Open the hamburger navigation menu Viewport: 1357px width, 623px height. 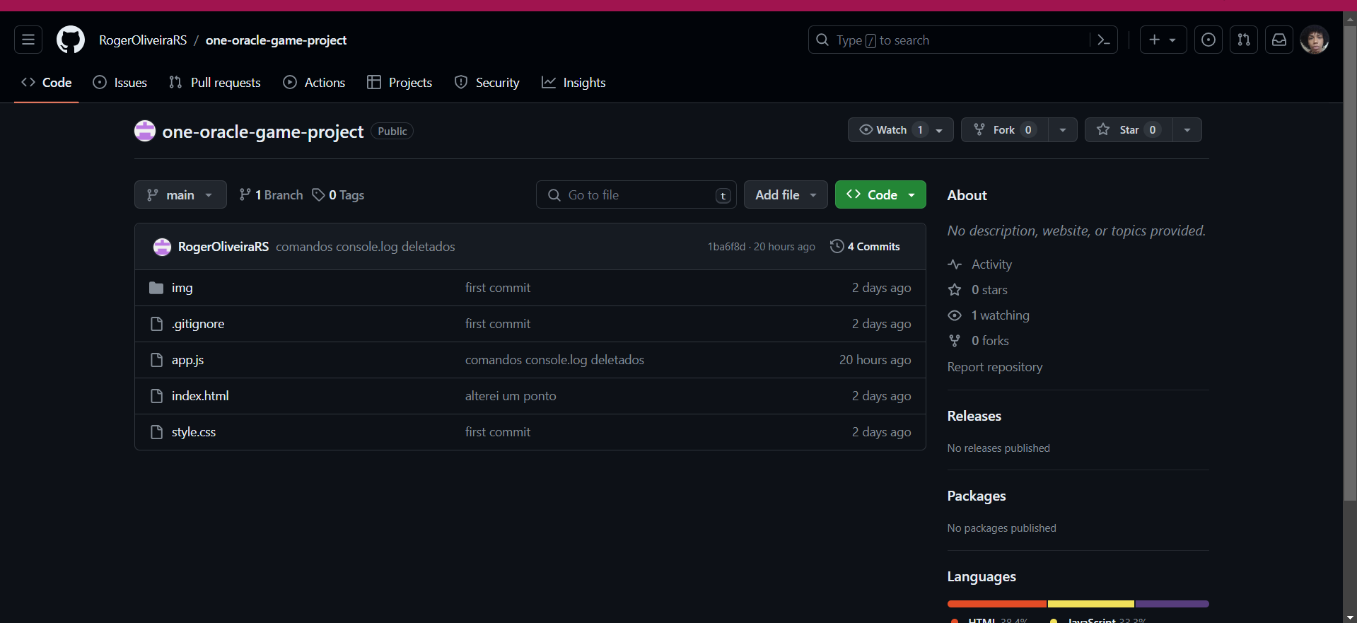point(28,40)
